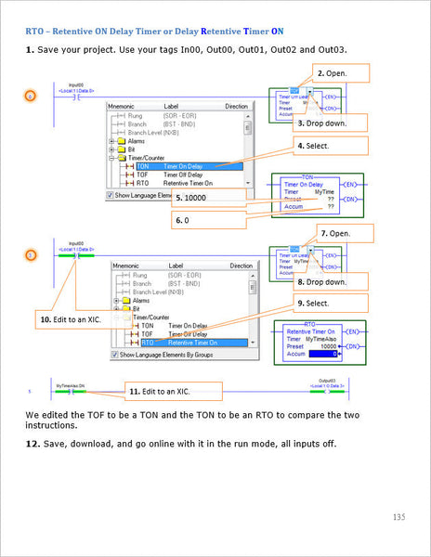Expand the Alarms folder in the second list
The width and height of the screenshot is (431, 557).
[116, 301]
